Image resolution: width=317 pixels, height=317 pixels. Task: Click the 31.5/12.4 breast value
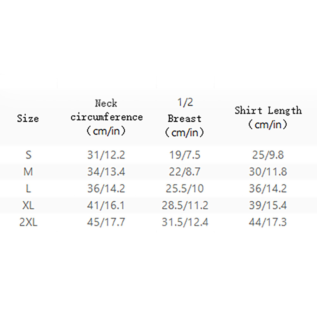coord(185,222)
